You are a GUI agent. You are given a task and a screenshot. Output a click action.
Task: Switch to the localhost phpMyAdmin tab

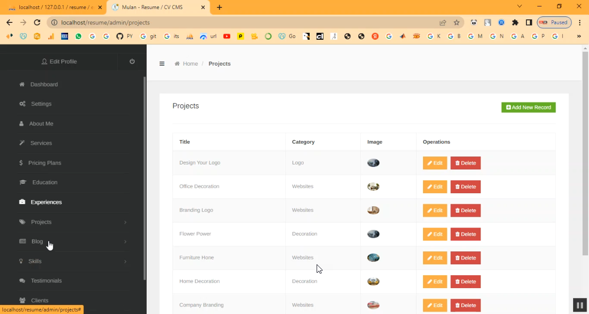coord(56,7)
